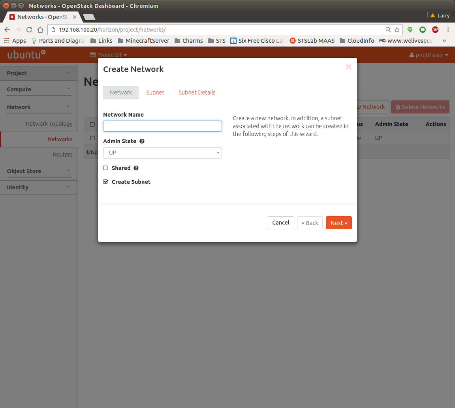Click the Admin State help question icon
The image size is (455, 408).
[x=142, y=141]
